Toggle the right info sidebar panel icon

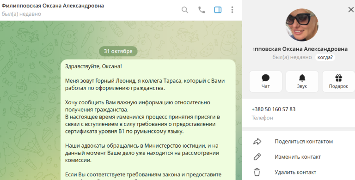pos(218,10)
